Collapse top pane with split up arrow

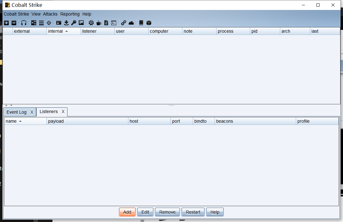6,105
